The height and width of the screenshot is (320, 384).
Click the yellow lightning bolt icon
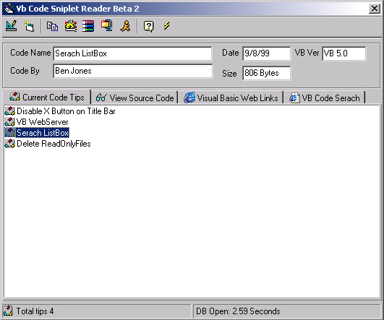click(166, 25)
